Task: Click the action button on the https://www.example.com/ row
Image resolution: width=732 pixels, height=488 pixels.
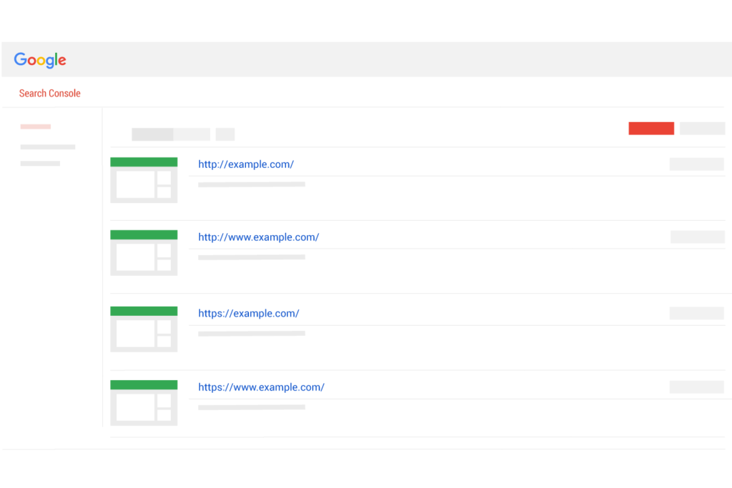Action: [697, 387]
